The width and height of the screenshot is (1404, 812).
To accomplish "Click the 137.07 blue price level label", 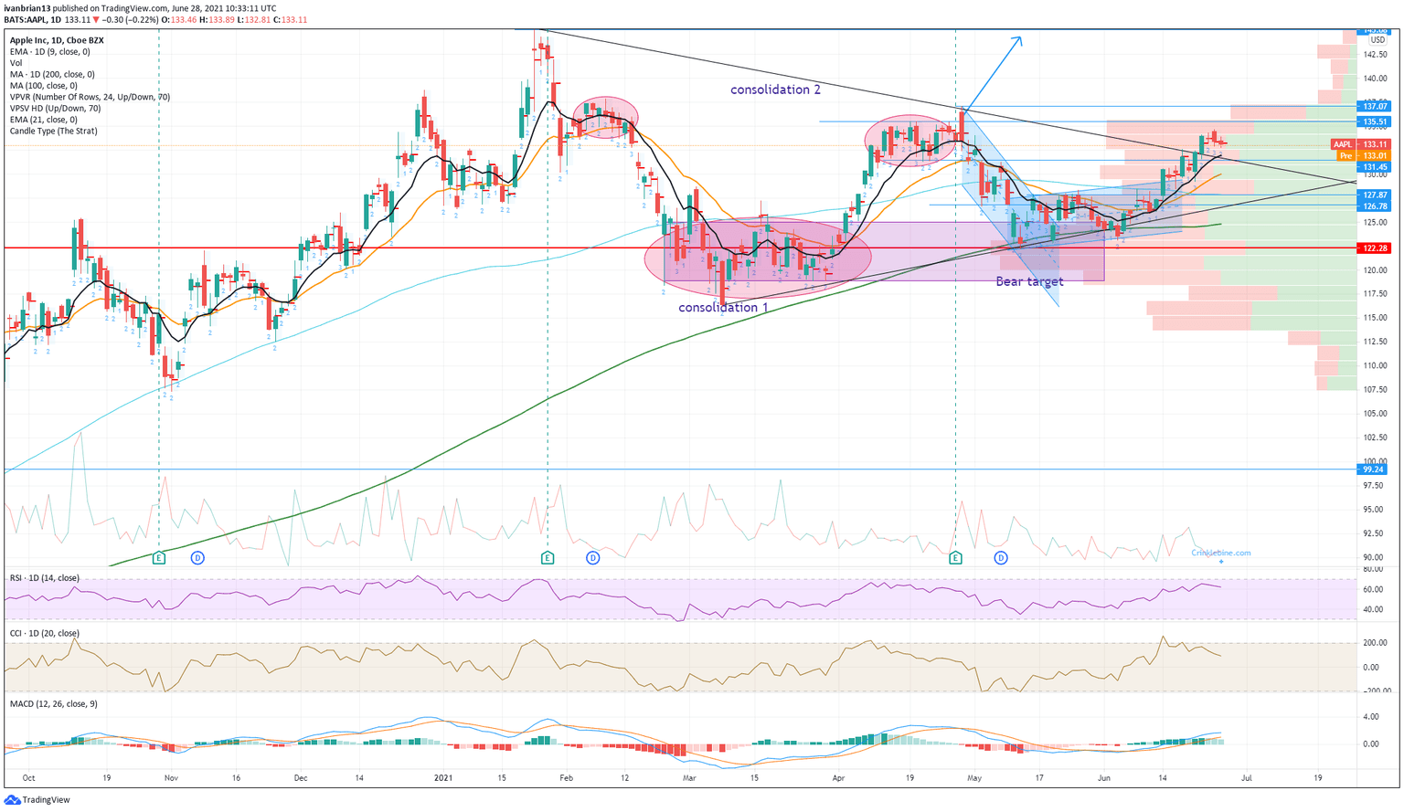I will (1375, 106).
